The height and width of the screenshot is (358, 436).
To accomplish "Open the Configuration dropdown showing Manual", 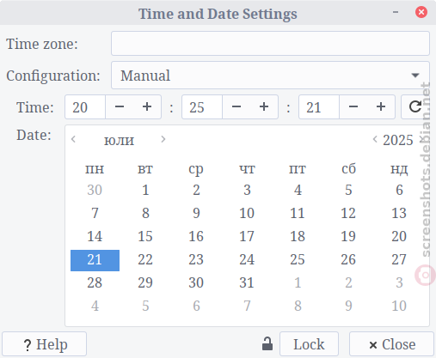I will pos(270,76).
